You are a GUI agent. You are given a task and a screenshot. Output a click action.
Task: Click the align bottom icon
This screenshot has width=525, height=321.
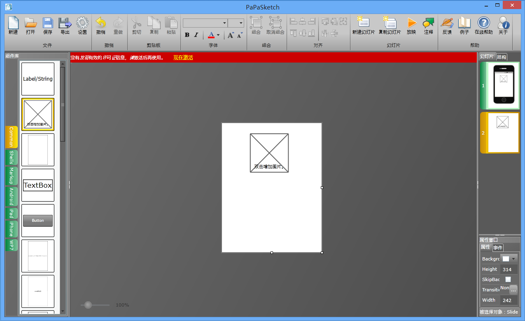click(x=312, y=33)
